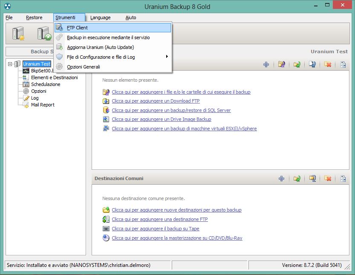Click the pencil icon next to Log
The image size is (355, 275).
click(26, 98)
